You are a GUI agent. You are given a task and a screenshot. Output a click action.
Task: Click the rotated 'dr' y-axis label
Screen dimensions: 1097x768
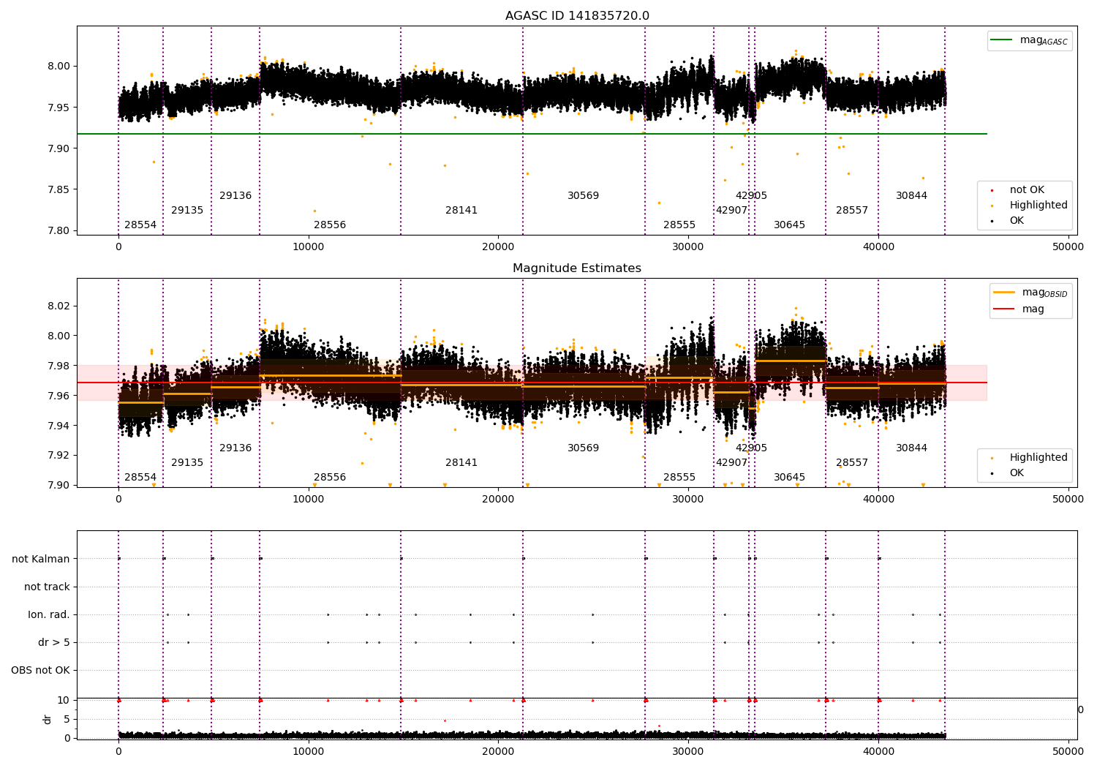48,719
